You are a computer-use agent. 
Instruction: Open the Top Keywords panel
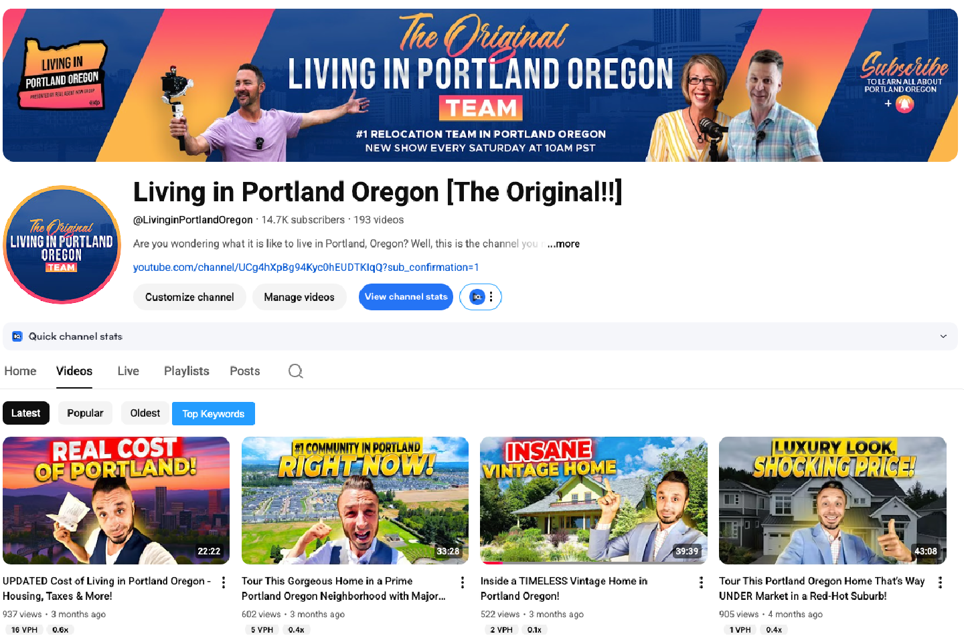[214, 414]
